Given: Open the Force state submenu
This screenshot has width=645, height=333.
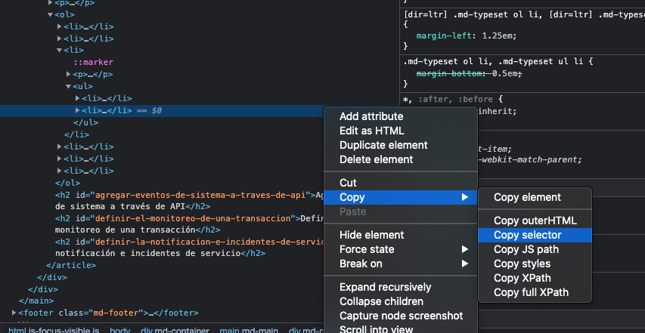Looking at the screenshot, I should pos(400,249).
